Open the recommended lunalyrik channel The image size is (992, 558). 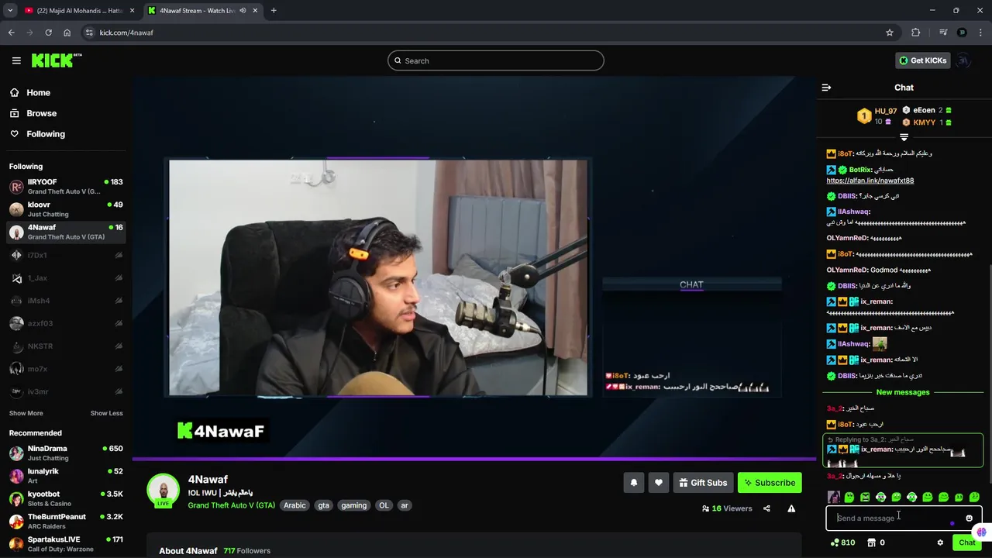click(x=66, y=476)
